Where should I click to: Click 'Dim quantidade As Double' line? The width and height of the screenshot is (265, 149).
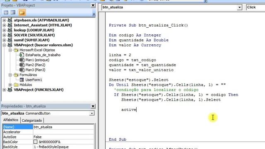139,40
